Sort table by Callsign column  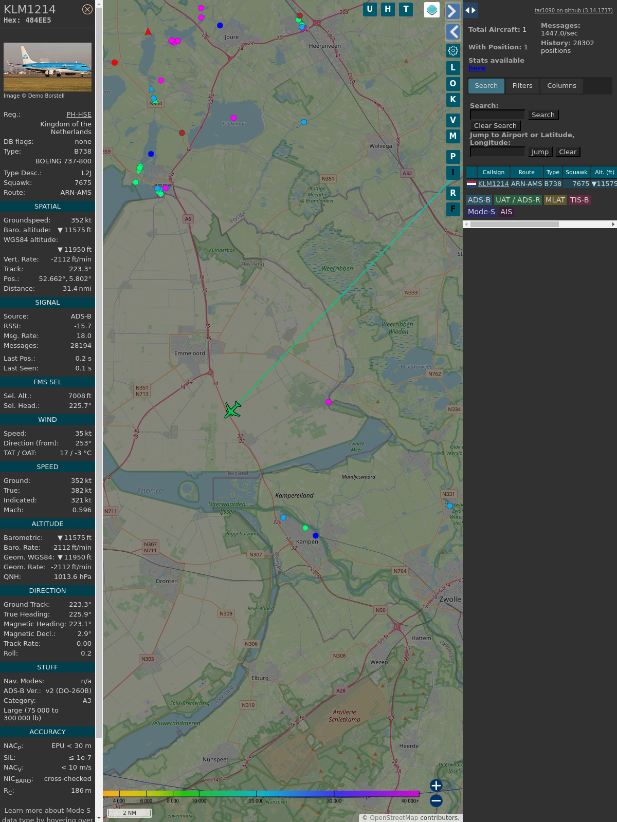pos(494,173)
